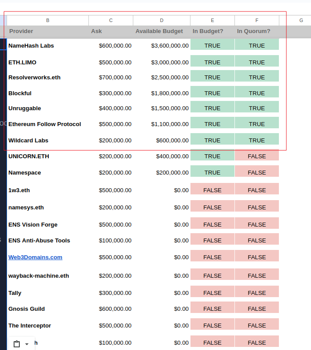Screen dimensions: 311x350
Task: Click available budget $1,100,000.00
Action: [x=170, y=124]
